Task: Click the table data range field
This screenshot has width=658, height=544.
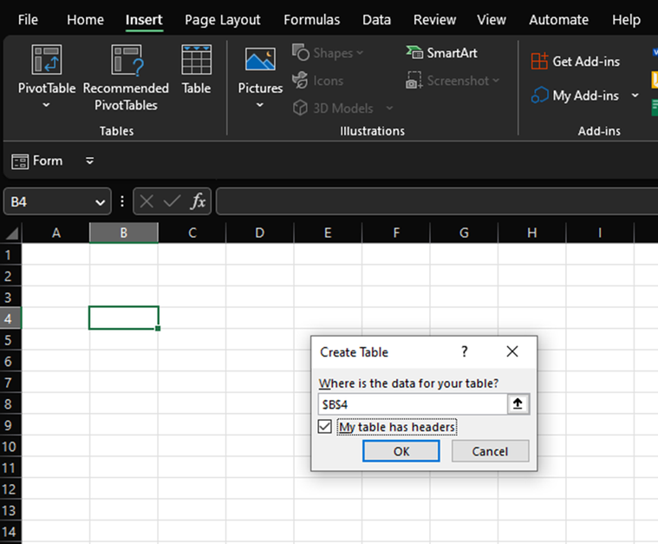Action: (413, 404)
